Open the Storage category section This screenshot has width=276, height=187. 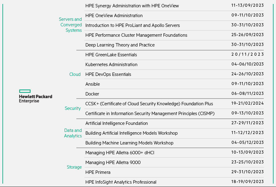[x=74, y=167]
